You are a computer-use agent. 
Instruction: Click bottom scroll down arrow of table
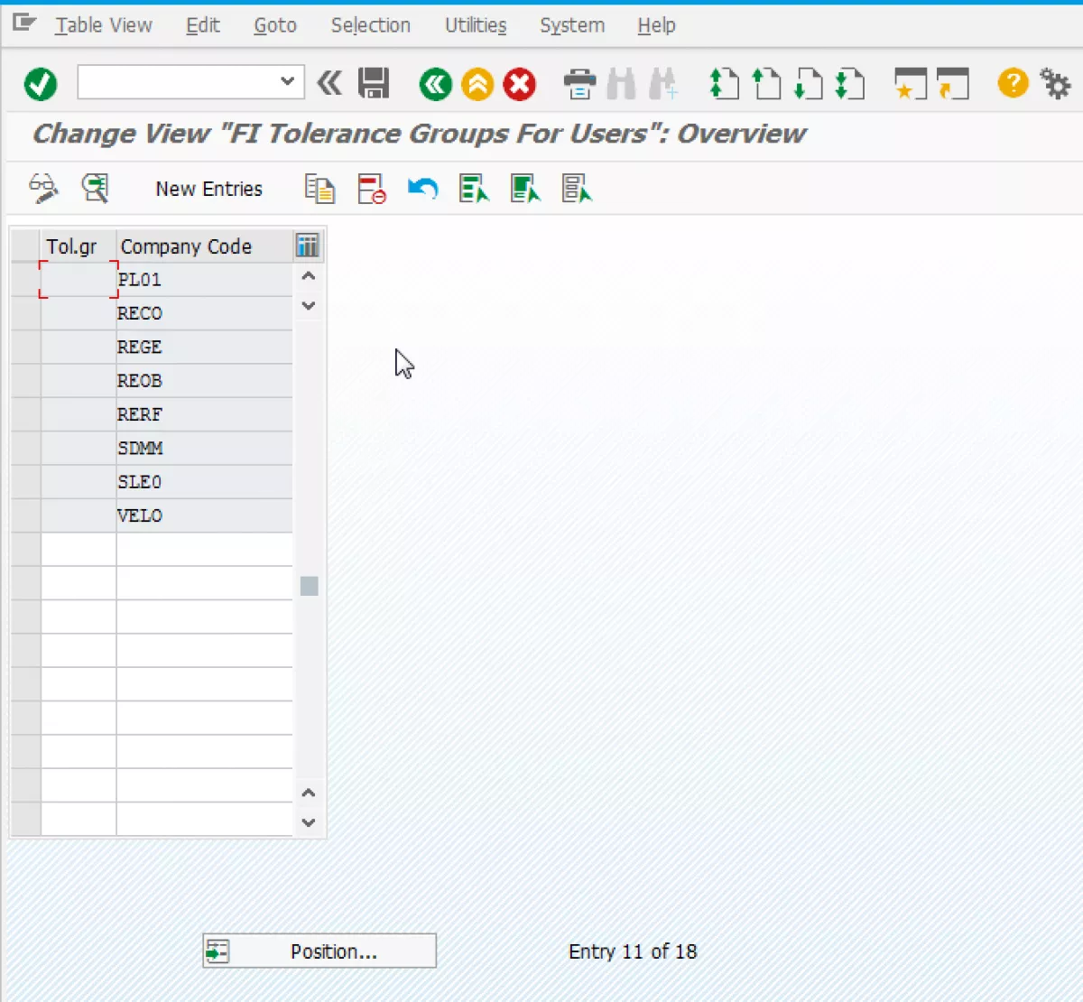309,822
